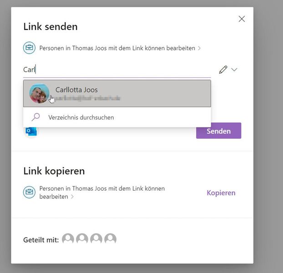Click the third shared-with avatar
283x273 pixels.
coord(96,239)
